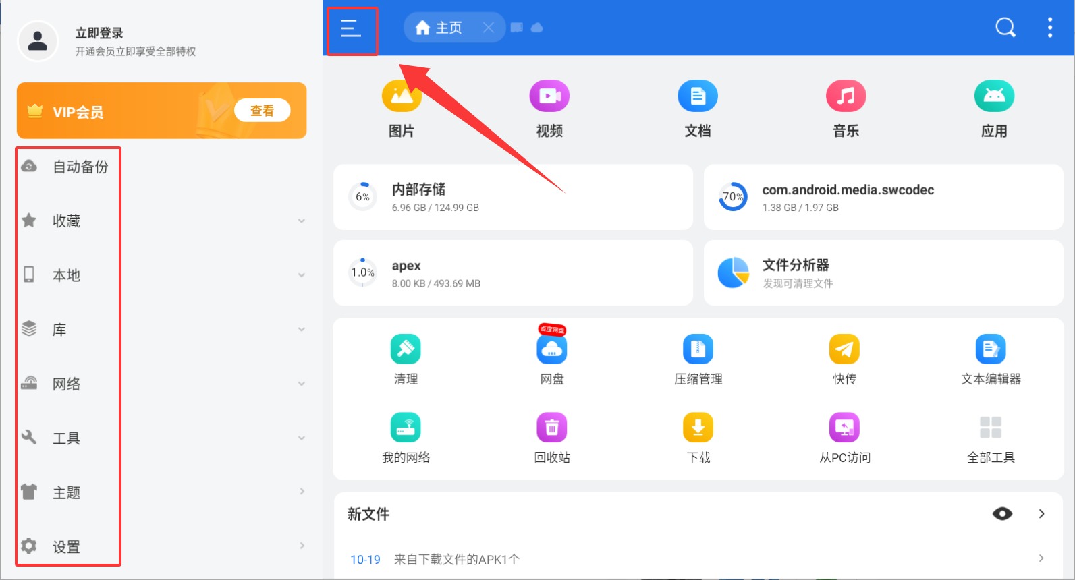Tap 立即登录 to sign in
The image size is (1075, 580).
[99, 34]
